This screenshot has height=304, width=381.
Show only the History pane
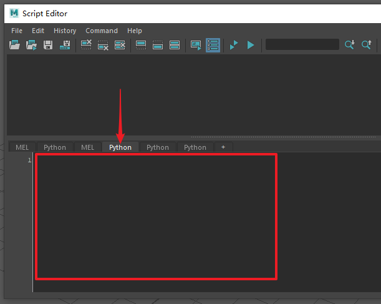(x=141, y=45)
